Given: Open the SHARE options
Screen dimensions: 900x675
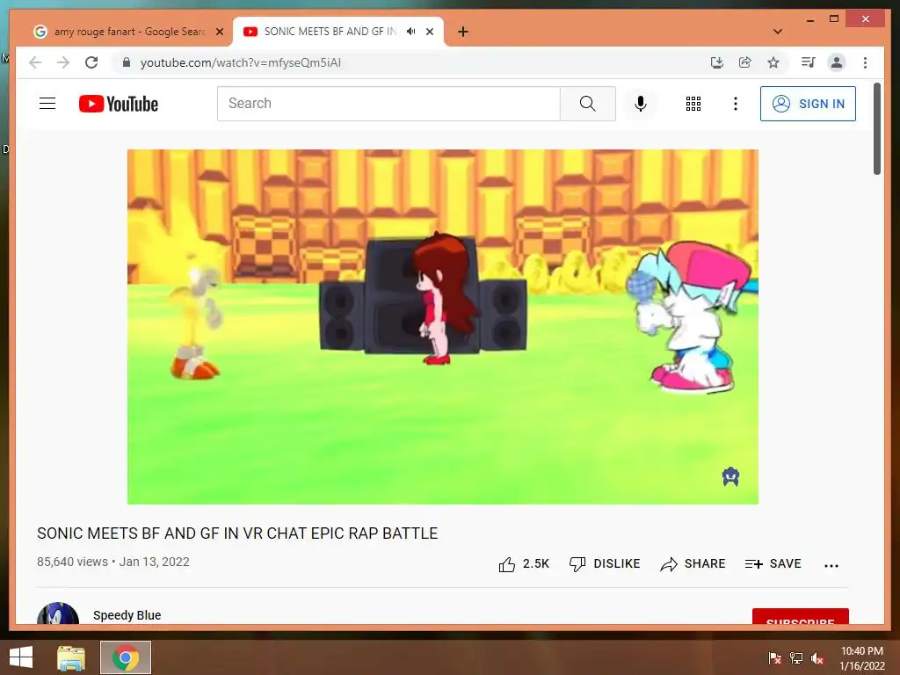Looking at the screenshot, I should coord(693,564).
